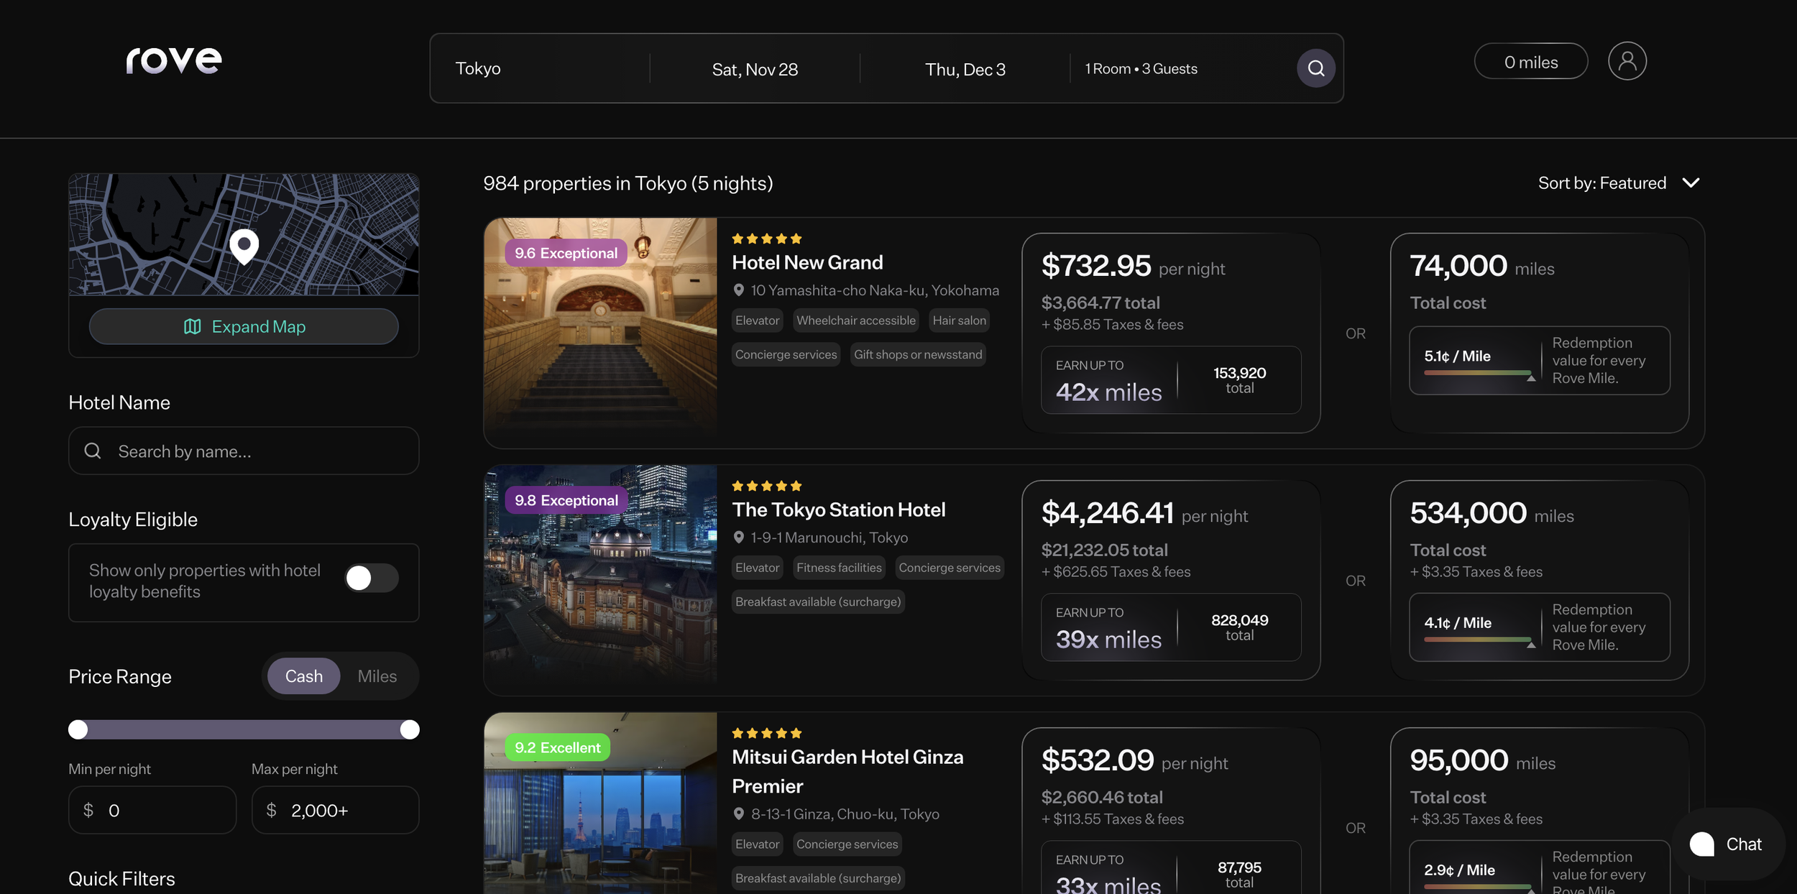Image resolution: width=1797 pixels, height=894 pixels.
Task: Click the map location pin
Action: coord(244,246)
